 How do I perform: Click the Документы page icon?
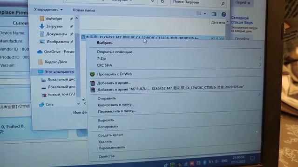42,34
